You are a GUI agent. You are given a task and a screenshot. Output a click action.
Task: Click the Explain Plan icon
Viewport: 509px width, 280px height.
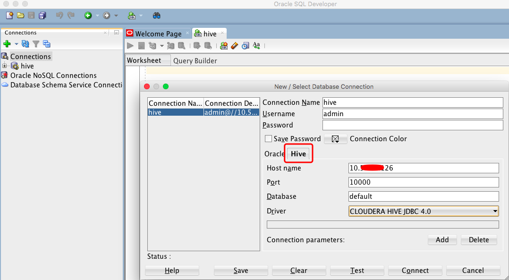tap(152, 46)
